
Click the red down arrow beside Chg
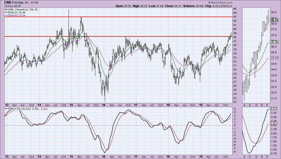point(231,6)
